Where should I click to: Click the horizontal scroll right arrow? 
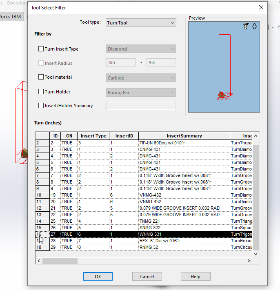coord(249,261)
